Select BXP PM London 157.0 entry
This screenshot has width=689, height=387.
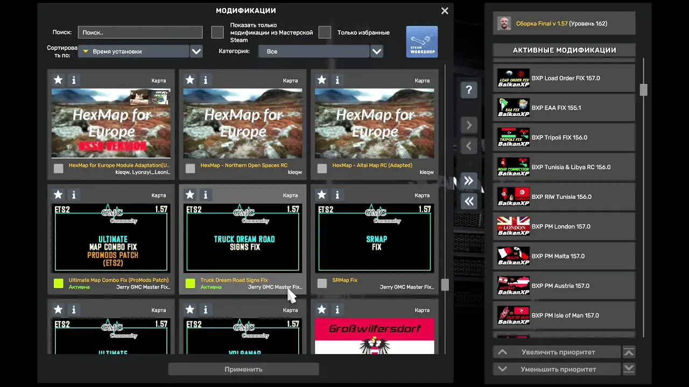(564, 226)
